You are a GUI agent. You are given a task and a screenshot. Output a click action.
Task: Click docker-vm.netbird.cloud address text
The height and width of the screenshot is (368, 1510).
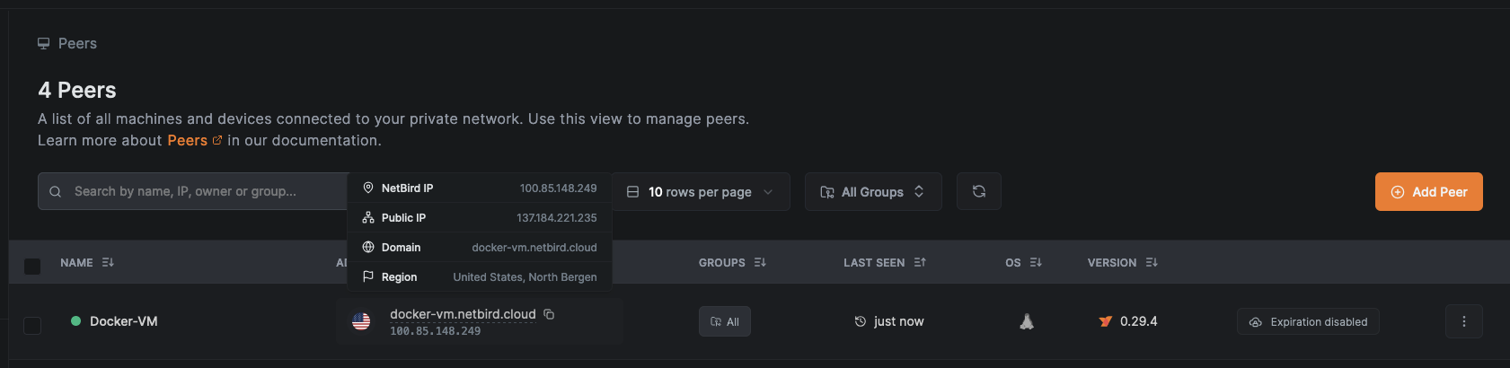(x=463, y=314)
